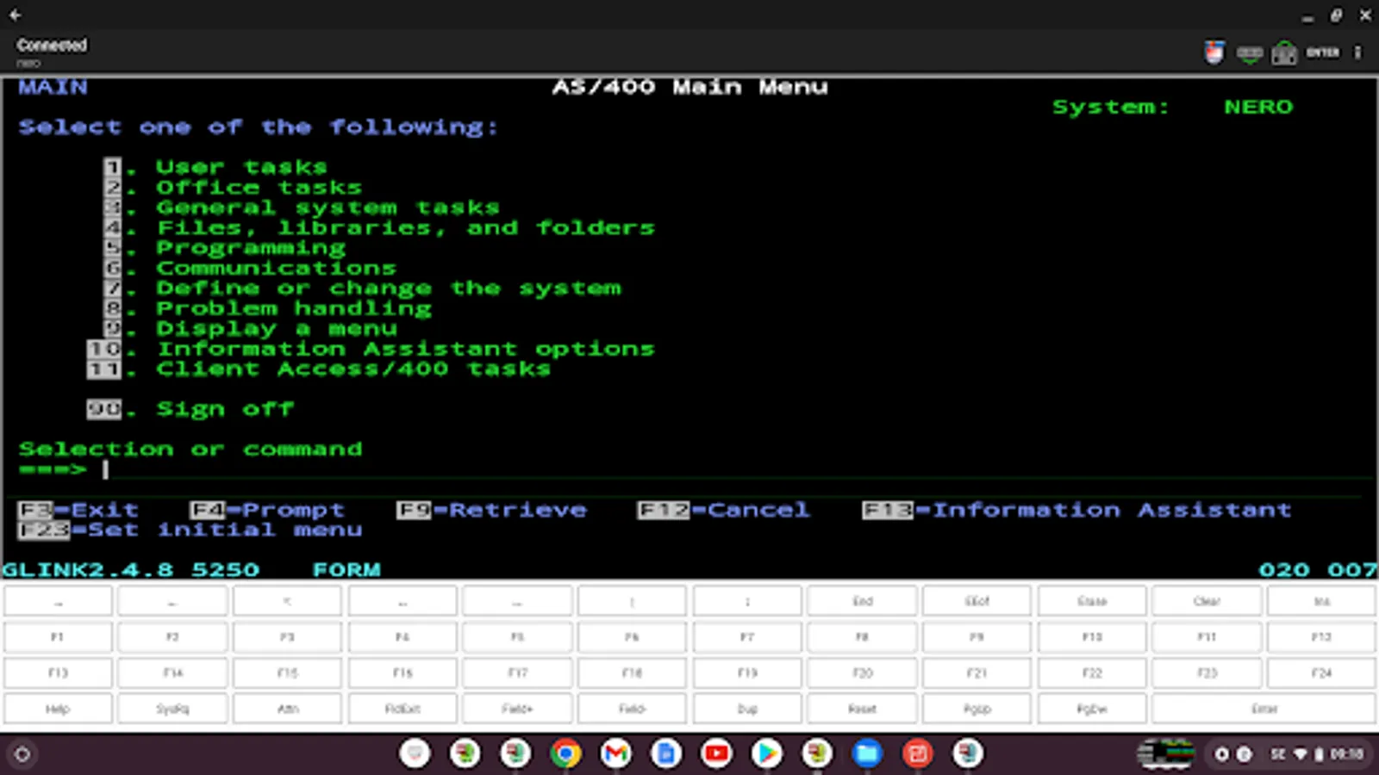Tap the Erase key on the keypad
This screenshot has height=775, width=1379.
point(1092,601)
